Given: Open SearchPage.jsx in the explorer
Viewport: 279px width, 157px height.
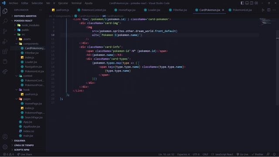Looking at the screenshot, I should pyautogui.click(x=34, y=117).
